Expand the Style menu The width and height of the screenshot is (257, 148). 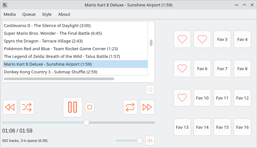click(47, 14)
